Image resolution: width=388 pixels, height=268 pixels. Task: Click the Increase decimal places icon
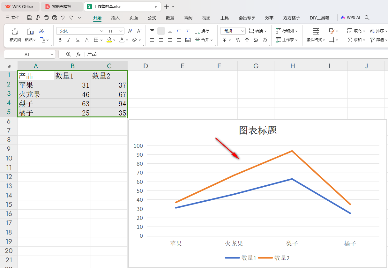pyautogui.click(x=256, y=40)
